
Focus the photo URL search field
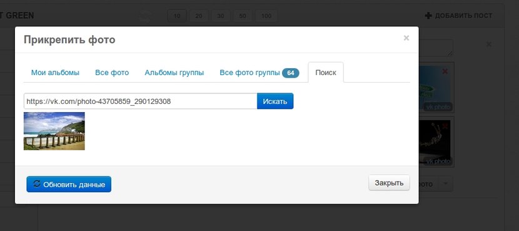click(140, 101)
